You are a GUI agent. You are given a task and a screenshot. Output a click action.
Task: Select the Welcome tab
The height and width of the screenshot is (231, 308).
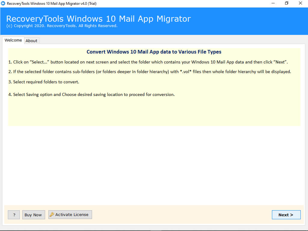point(13,40)
